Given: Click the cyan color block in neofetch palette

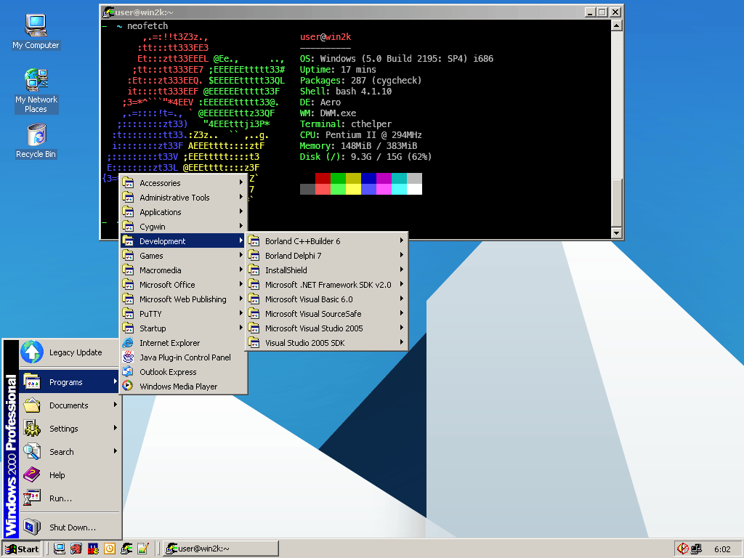Looking at the screenshot, I should click(399, 179).
